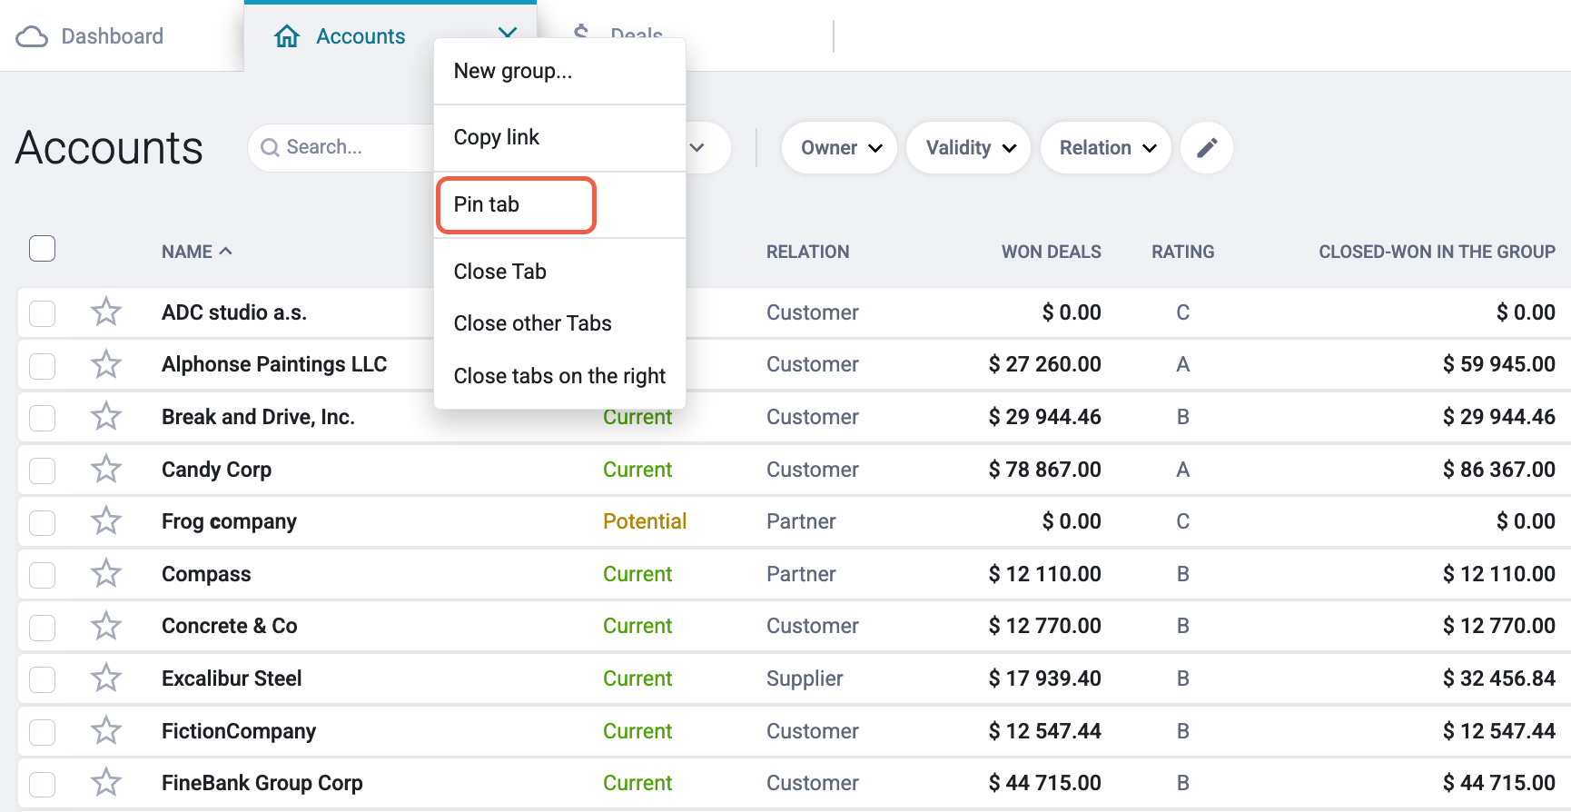Viewport: 1571px width, 812px height.
Task: Star the Alphonse Paintings LLC account
Action: [x=106, y=364]
